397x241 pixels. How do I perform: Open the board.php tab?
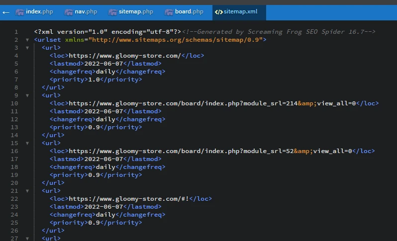coord(184,12)
